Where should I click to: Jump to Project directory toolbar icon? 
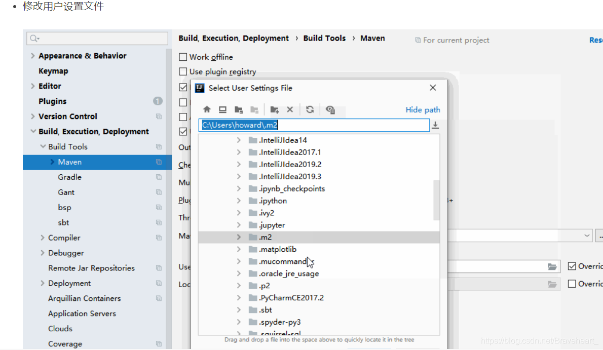(239, 110)
